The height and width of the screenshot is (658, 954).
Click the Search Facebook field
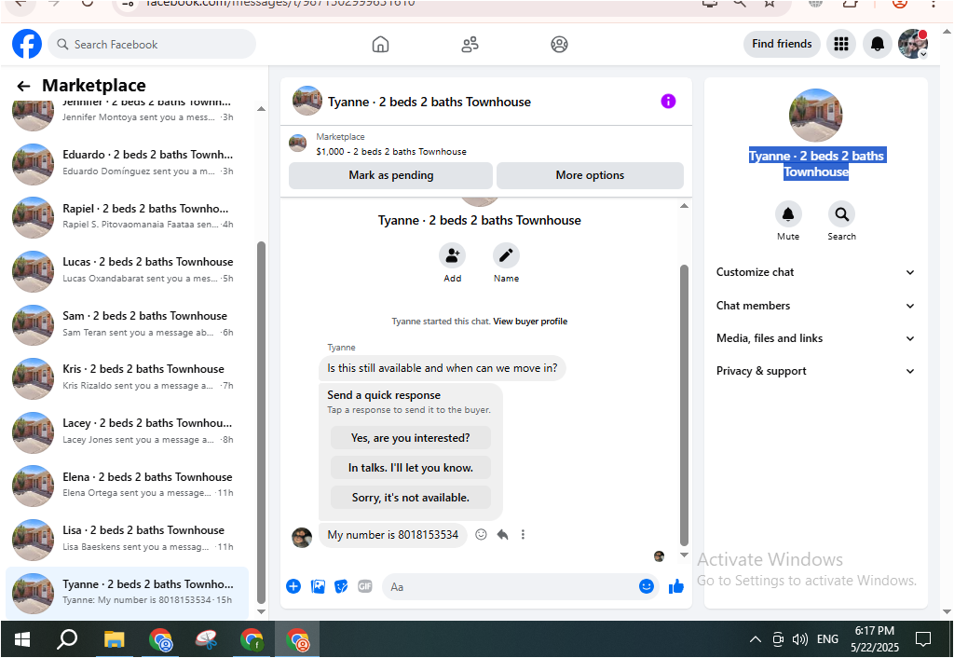coord(152,45)
